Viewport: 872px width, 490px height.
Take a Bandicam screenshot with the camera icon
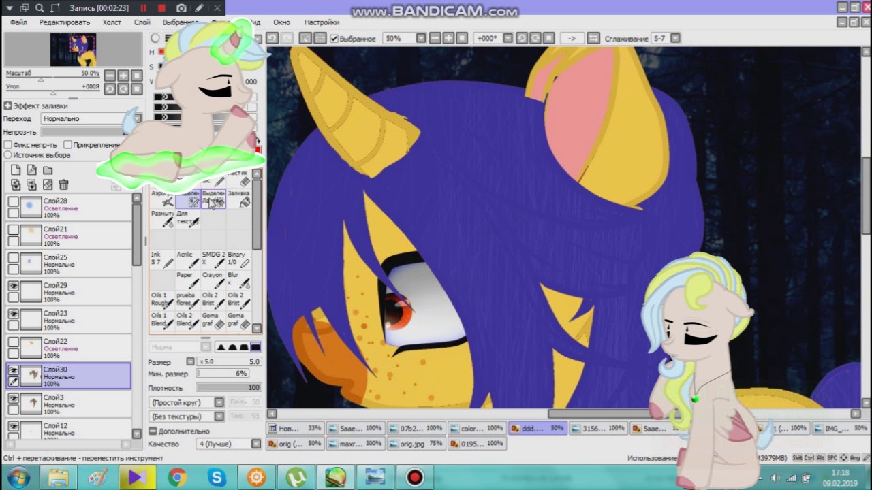(181, 8)
